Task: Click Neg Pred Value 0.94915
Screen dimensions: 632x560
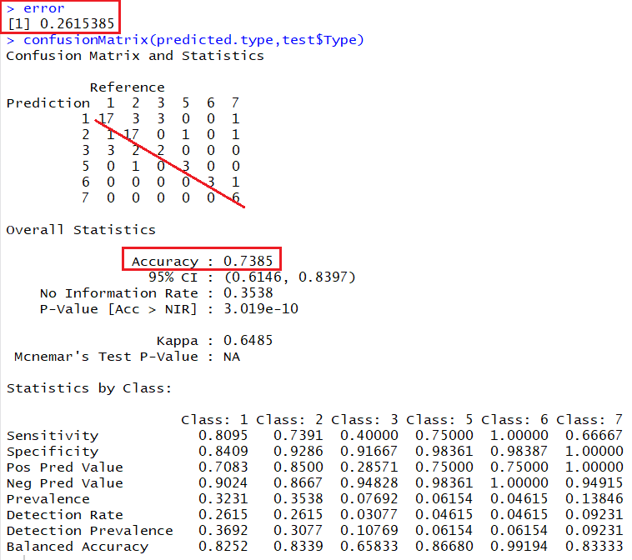Action: (594, 482)
